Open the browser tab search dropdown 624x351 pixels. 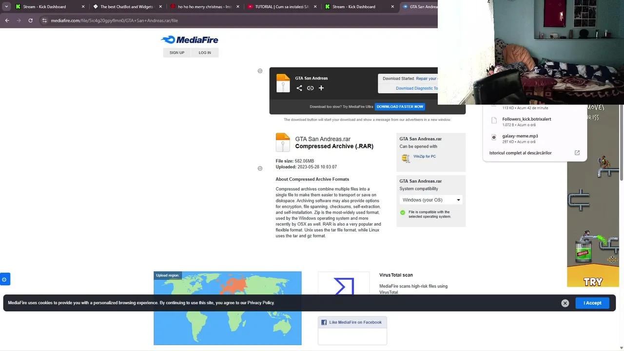tap(6, 7)
